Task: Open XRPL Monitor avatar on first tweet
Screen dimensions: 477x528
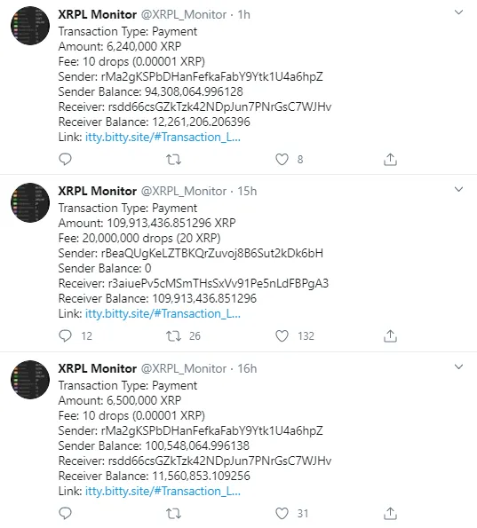Action: click(x=30, y=26)
